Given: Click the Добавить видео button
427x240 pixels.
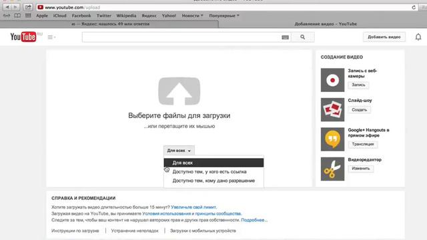Looking at the screenshot, I should tap(384, 37).
